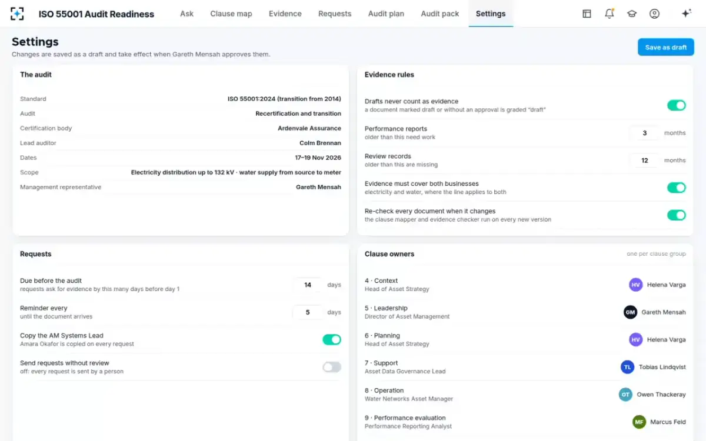This screenshot has height=441, width=706.
Task: Click Gareth Mensah as management representative
Action: click(x=318, y=187)
